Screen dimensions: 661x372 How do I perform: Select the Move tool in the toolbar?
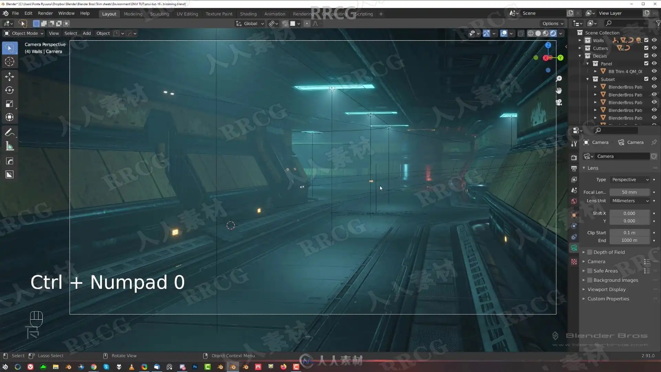[x=9, y=76]
